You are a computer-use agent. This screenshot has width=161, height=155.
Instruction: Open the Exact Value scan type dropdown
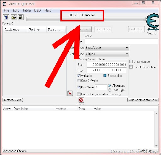pyautogui.click(x=107, y=48)
